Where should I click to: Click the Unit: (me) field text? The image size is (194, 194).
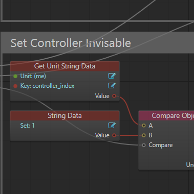point(33,76)
